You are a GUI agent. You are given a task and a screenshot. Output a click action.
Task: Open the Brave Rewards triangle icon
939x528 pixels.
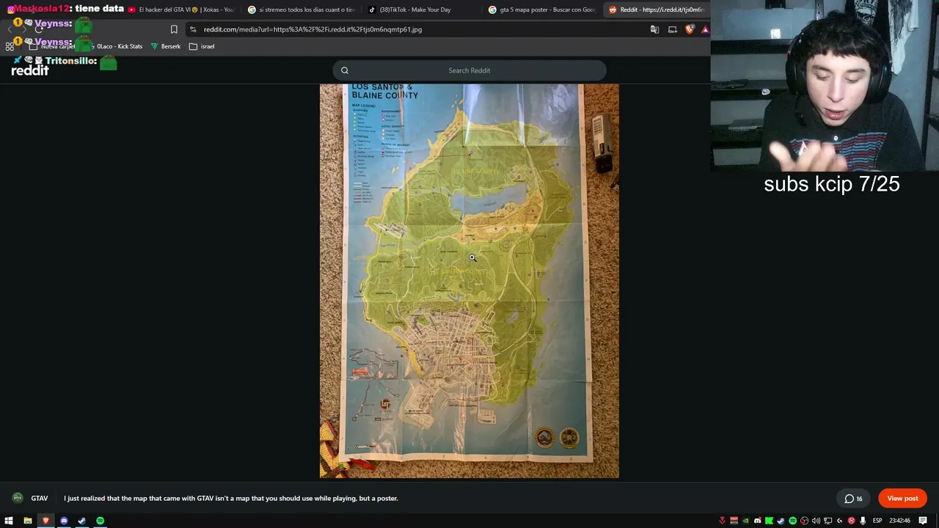[705, 29]
